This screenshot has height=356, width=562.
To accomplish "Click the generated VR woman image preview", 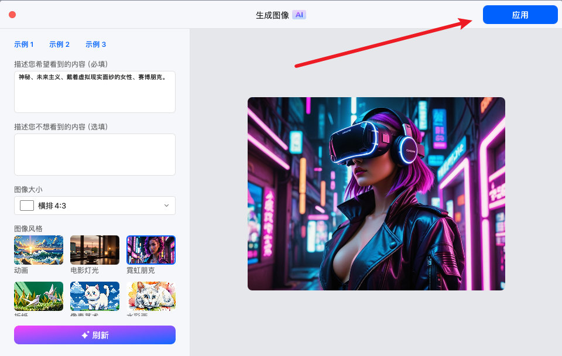I will [x=376, y=194].
